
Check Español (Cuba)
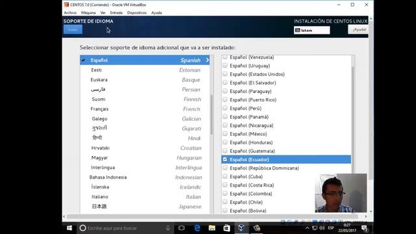(x=225, y=176)
